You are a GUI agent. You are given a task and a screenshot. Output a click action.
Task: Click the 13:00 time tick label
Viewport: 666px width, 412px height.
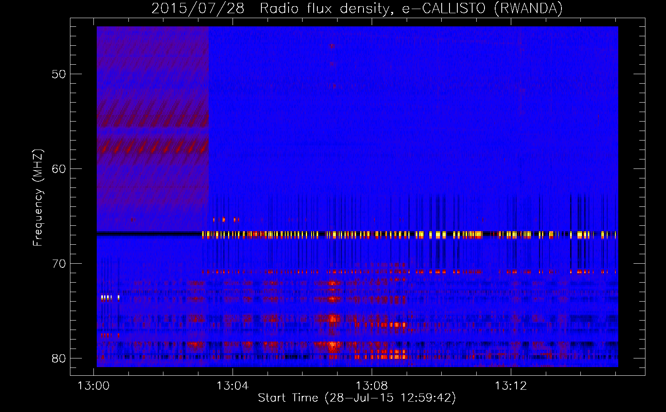94,386
